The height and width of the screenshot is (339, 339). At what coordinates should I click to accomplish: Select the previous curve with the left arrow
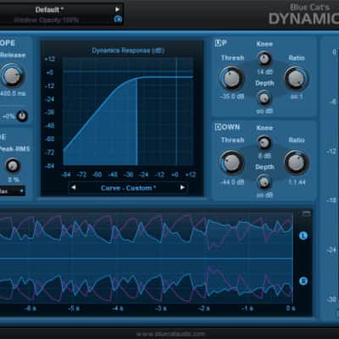74,187
